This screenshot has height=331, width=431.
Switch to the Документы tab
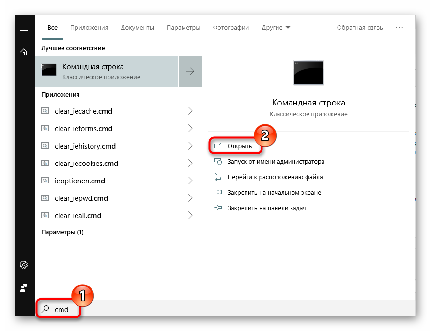[137, 28]
